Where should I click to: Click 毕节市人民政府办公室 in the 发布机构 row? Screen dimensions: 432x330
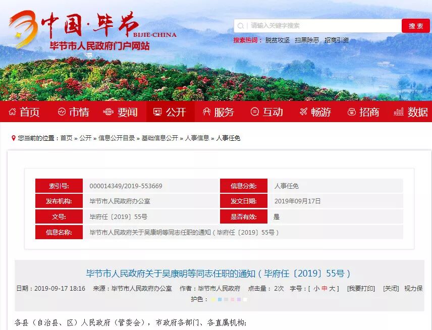(x=120, y=201)
